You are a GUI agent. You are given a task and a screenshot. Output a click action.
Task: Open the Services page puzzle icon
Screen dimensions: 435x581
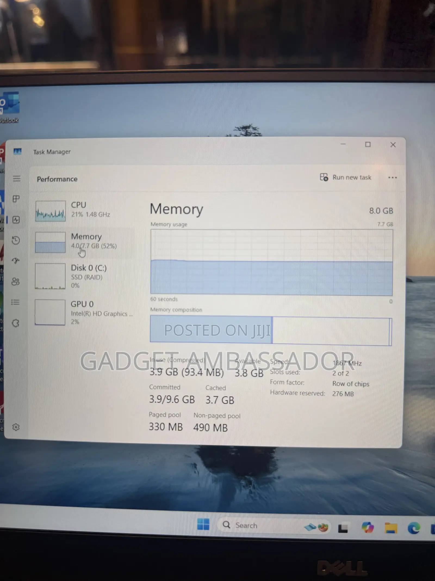pyautogui.click(x=15, y=323)
